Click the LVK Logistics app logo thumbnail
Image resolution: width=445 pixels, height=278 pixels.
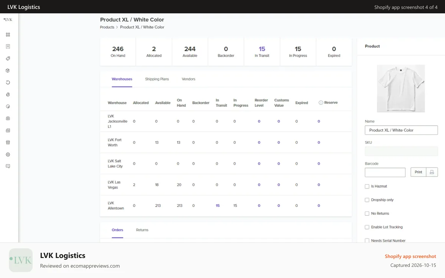pos(21,260)
